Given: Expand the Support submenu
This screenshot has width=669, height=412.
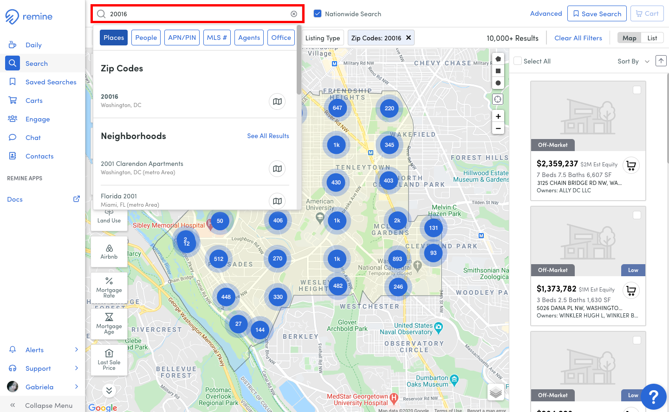Looking at the screenshot, I should tap(77, 368).
